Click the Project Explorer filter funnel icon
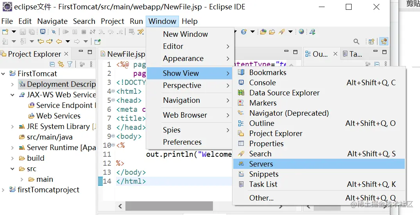The width and height of the screenshot is (420, 215). 70,64
